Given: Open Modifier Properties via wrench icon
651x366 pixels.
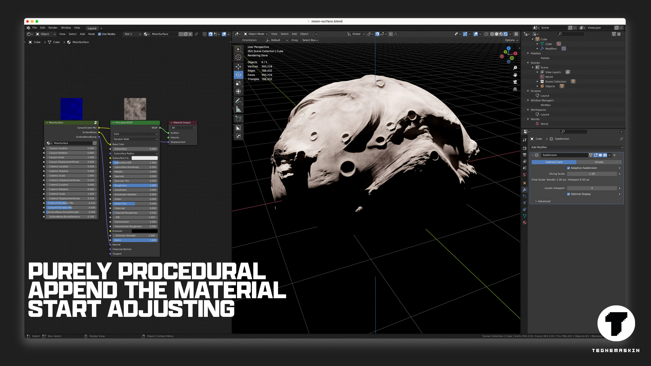Looking at the screenshot, I should click(x=525, y=189).
